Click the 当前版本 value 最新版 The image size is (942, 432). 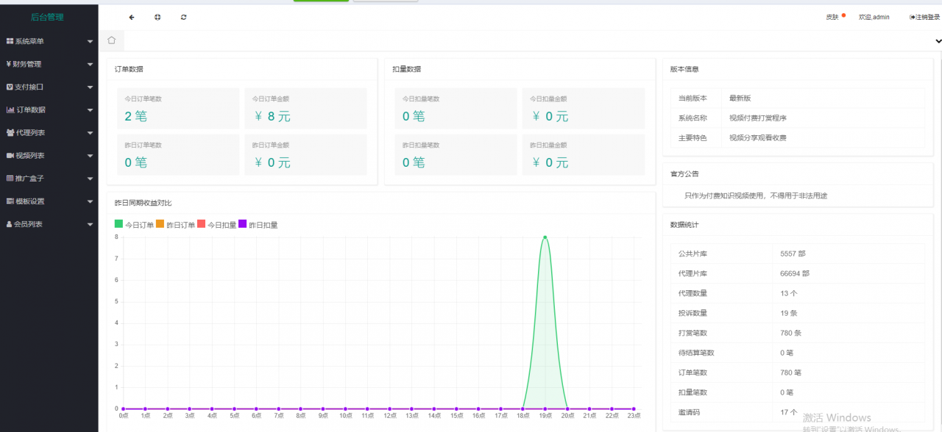[x=740, y=98]
